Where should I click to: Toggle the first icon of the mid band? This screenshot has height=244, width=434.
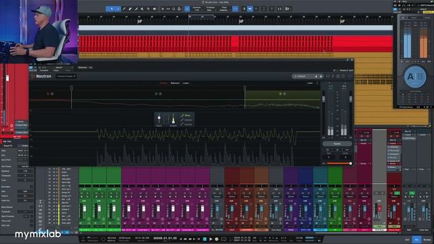[x=156, y=94]
